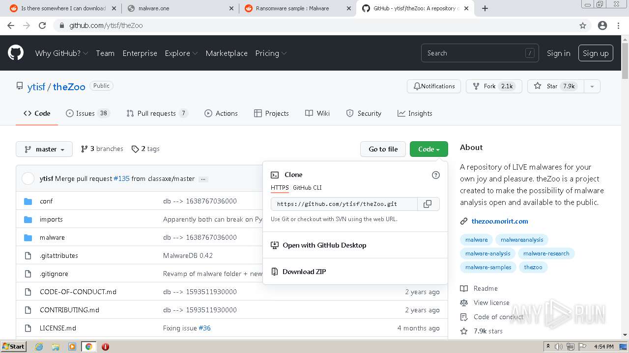Image resolution: width=629 pixels, height=353 pixels.
Task: Click browser back arrow
Action: (11, 25)
